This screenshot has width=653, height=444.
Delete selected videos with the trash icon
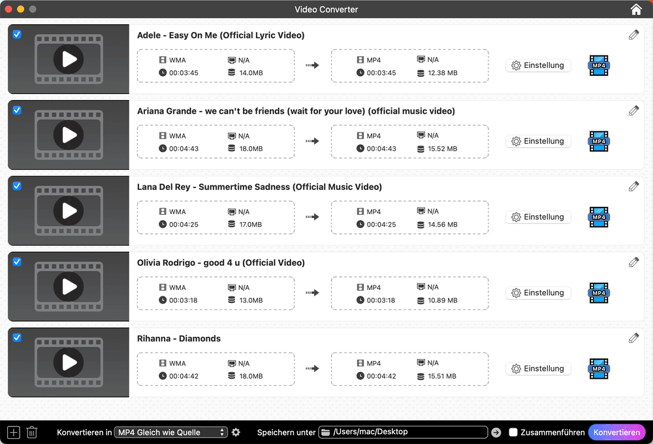pos(31,432)
